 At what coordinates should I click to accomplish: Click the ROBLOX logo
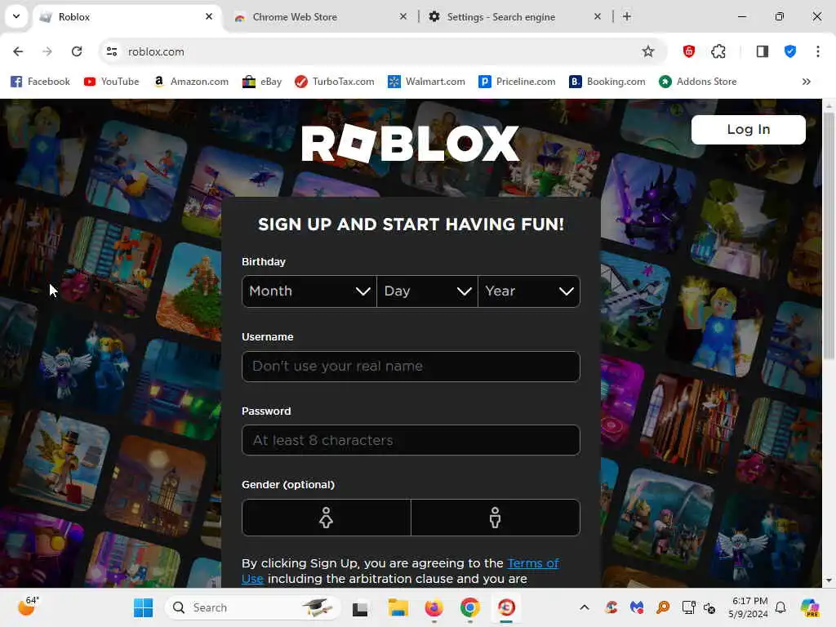coord(410,144)
